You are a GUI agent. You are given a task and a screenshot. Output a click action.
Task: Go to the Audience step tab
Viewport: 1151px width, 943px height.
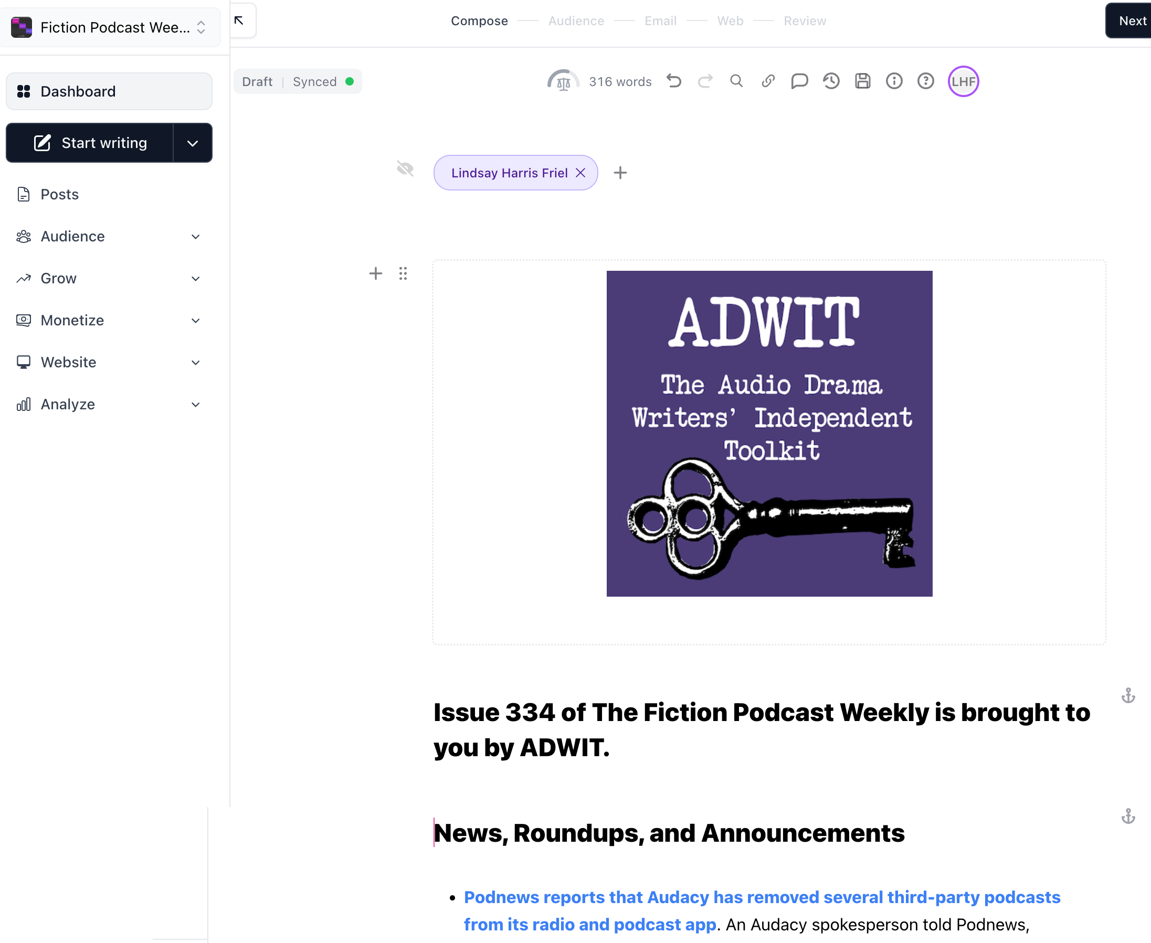(576, 20)
